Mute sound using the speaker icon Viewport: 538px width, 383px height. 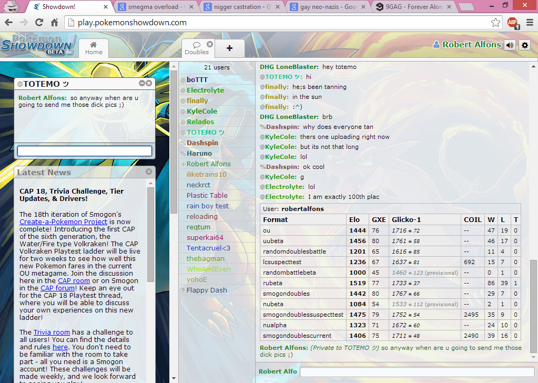point(510,45)
